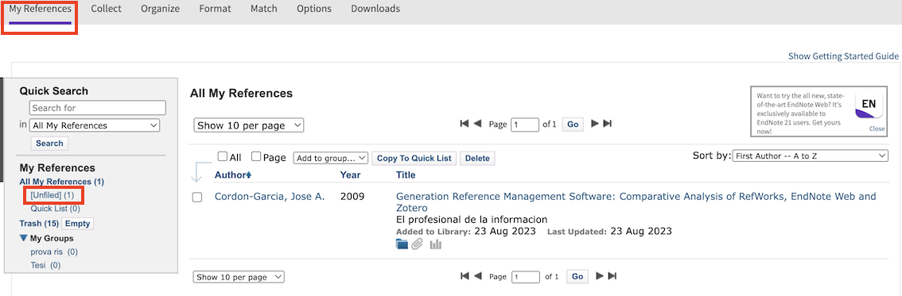Switch to the Match tab

coord(264,9)
